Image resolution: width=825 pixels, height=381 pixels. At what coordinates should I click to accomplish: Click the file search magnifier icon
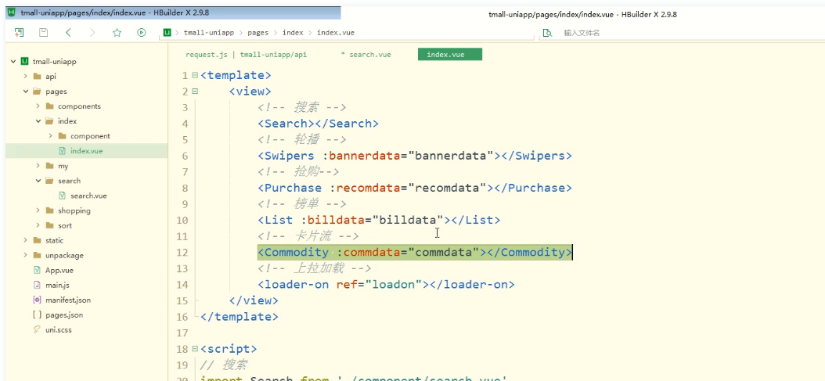click(547, 33)
